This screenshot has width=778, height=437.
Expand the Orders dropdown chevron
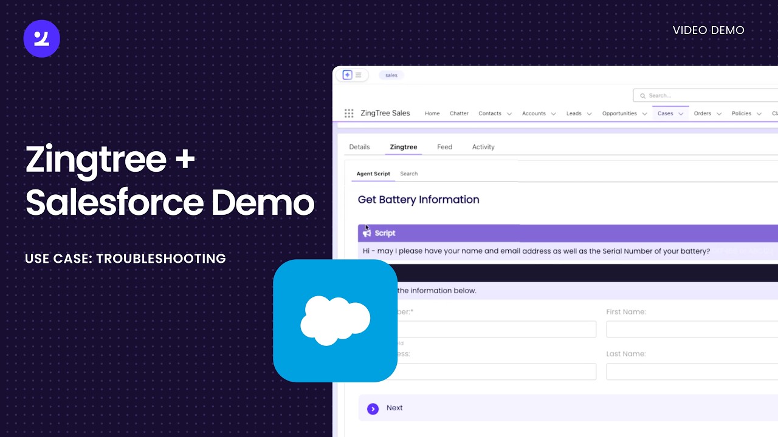pyautogui.click(x=719, y=114)
